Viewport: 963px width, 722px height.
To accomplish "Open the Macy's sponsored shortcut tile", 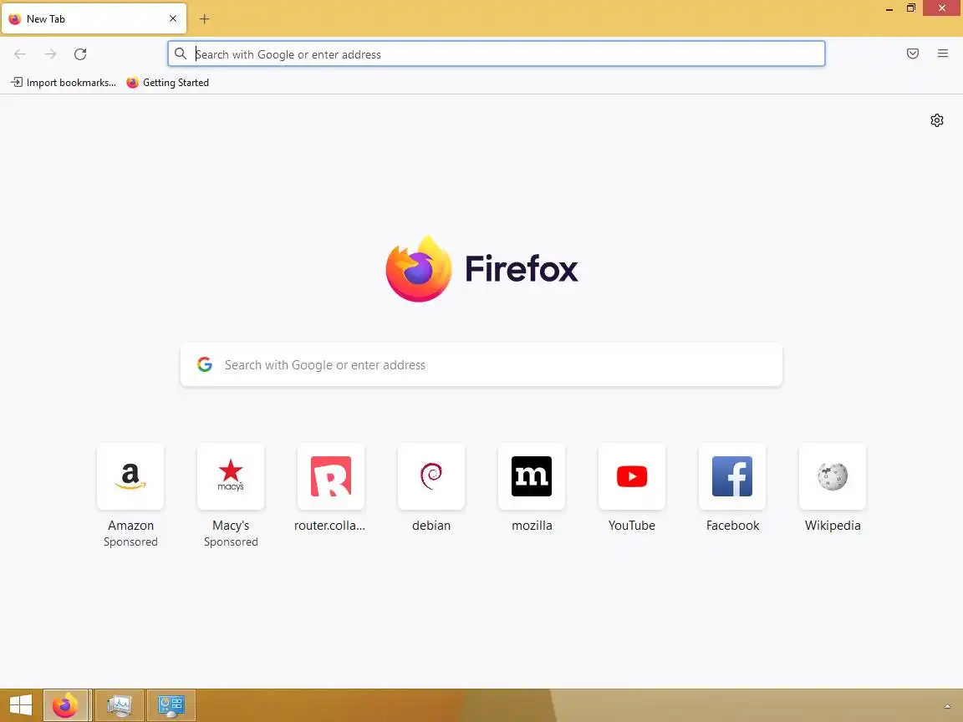I will tap(231, 476).
